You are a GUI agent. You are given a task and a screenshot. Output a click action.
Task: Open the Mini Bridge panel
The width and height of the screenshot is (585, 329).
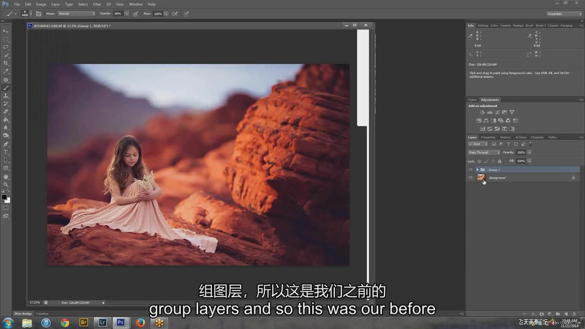click(23, 314)
